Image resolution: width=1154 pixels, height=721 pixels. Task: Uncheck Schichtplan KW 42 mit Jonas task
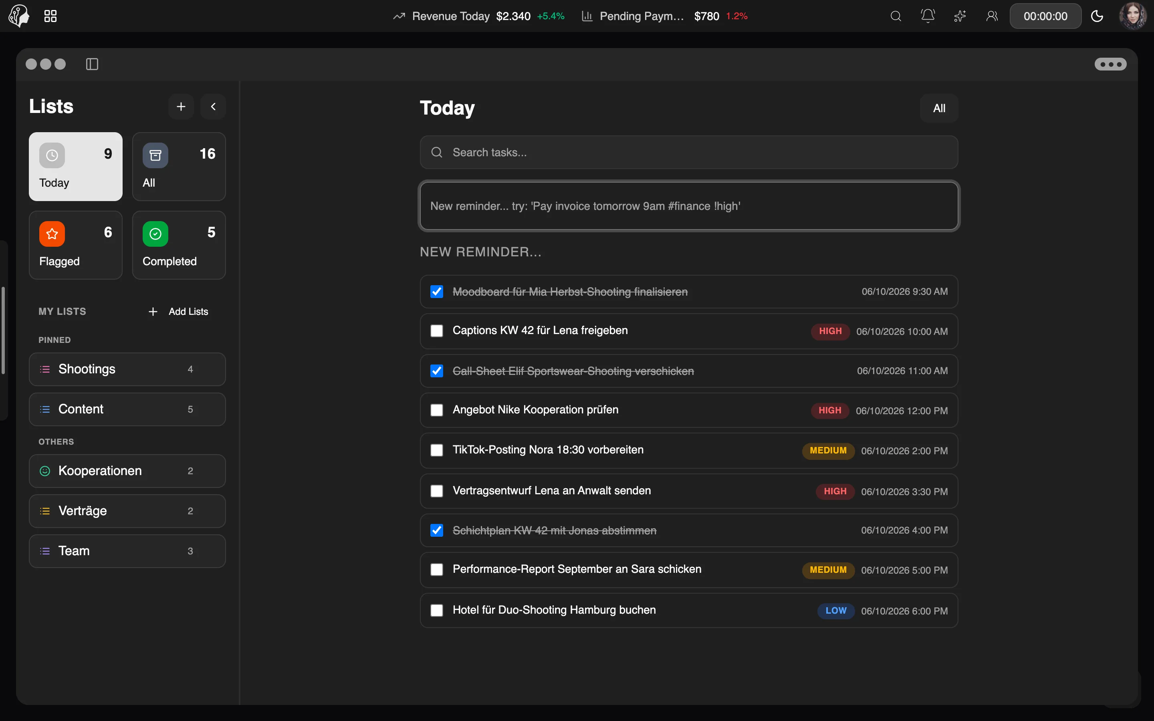point(436,530)
